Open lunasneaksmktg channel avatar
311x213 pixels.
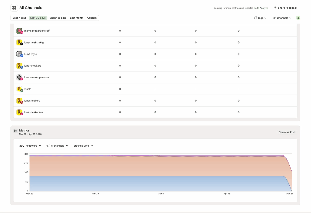point(19,42)
